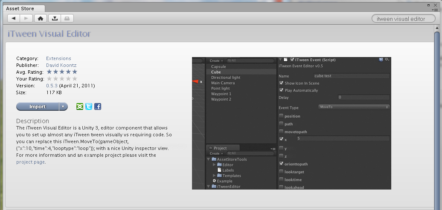Click the green share icon beside Import
The image size is (442, 210).
79,106
